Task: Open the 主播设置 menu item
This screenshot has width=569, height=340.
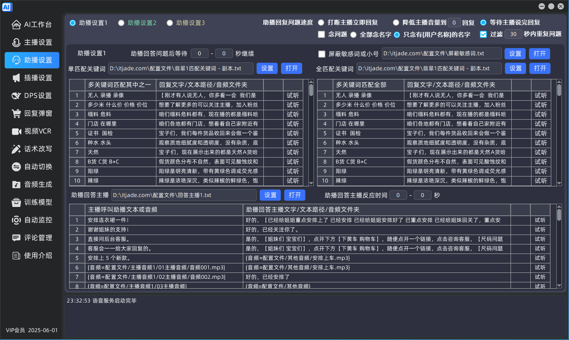Action: [x=32, y=42]
